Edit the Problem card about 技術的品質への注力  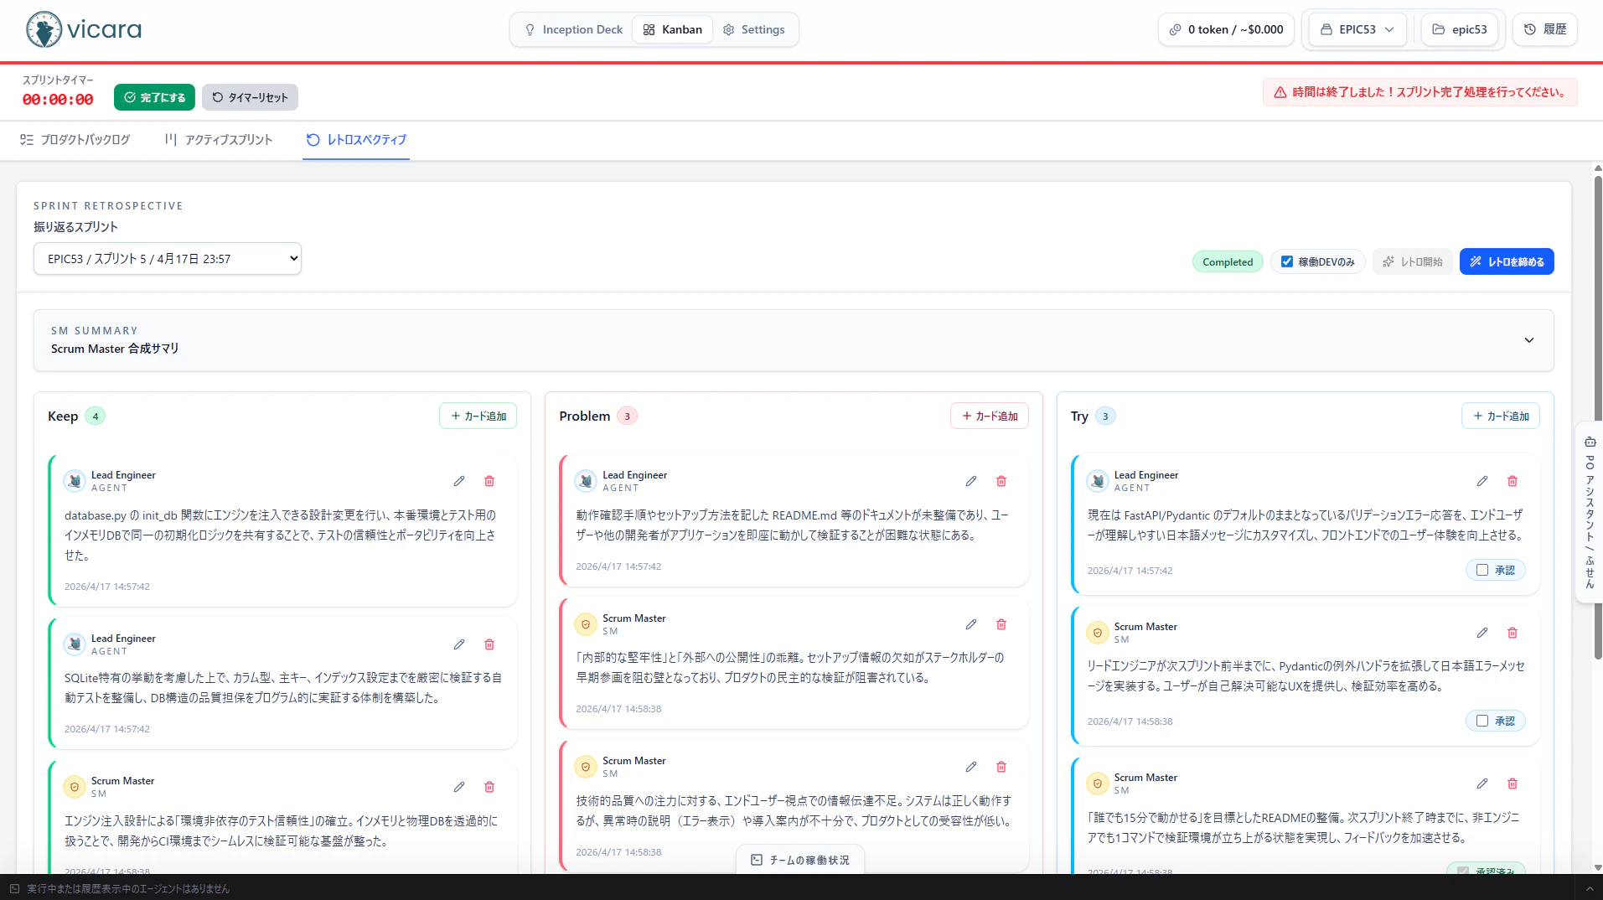[971, 767]
